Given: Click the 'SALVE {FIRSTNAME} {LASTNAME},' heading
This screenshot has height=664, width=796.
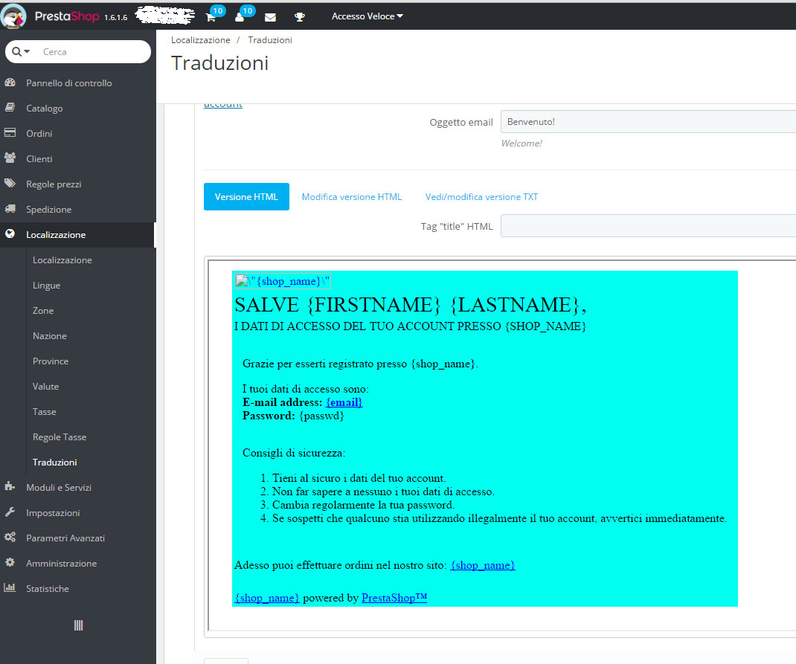Looking at the screenshot, I should (x=411, y=304).
